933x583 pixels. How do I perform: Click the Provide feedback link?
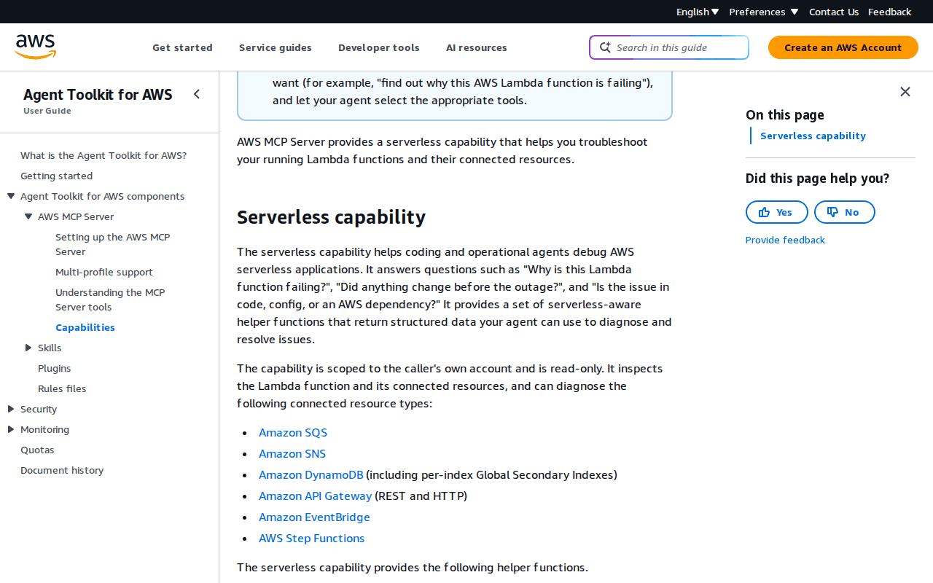point(785,240)
